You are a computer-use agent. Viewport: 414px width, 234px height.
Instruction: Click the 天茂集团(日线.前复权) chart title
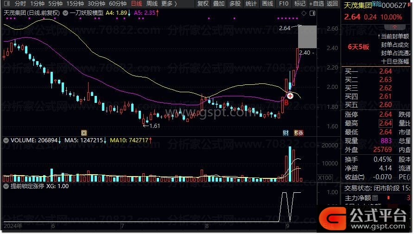[x=32, y=13]
